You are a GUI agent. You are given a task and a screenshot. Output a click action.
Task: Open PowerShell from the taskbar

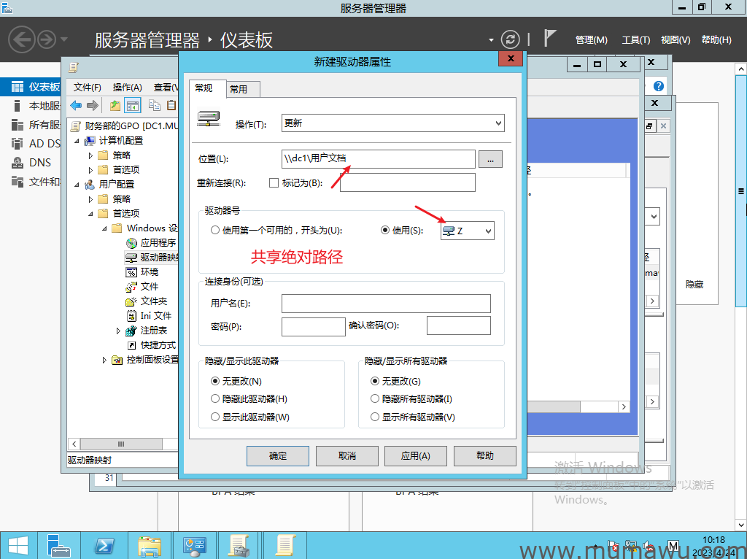coord(104,544)
